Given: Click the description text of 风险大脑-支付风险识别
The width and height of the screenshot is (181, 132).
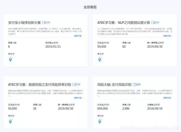Looking at the screenshot, I should click(x=135, y=93).
